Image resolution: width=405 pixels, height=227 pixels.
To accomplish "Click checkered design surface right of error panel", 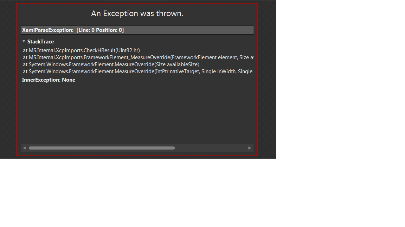I will tap(267, 77).
